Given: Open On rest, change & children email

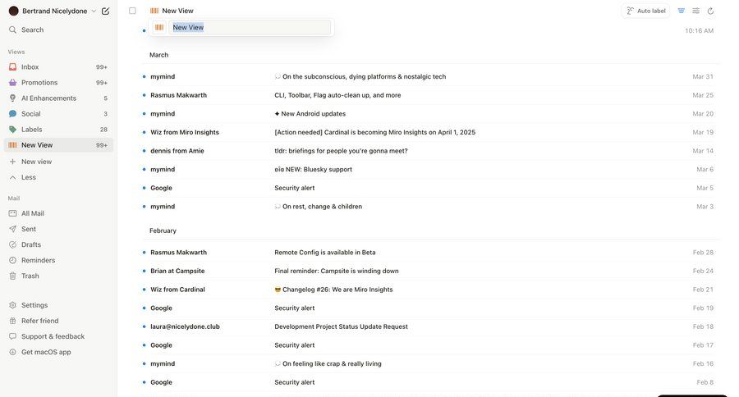Looking at the screenshot, I should [x=430, y=206].
